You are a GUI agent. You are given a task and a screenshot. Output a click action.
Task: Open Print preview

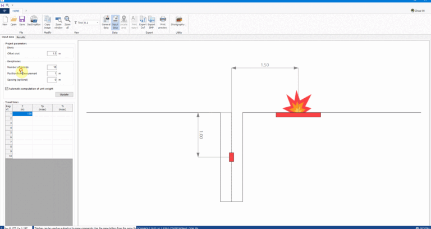click(163, 21)
